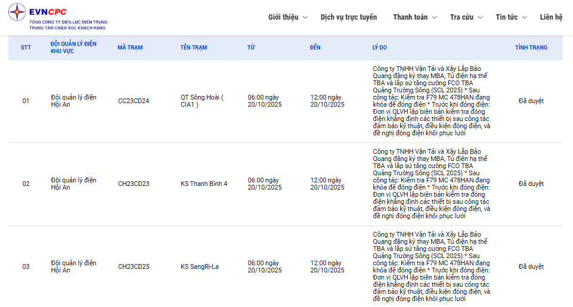Screen dimensions: 573x307
Task: Click Đã duyệt status in row 01
Action: pyautogui.click(x=531, y=101)
